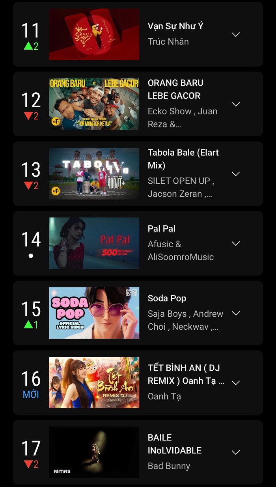Play the ORANG BARU LEBE GACOR video thumbnail
Viewport: 276px width, 487px height.
[94, 104]
